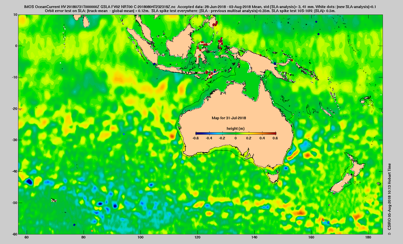The width and height of the screenshot is (403, 244).
Task: Click the 140 longitude axis label
Action: pyautogui.click(x=254, y=237)
